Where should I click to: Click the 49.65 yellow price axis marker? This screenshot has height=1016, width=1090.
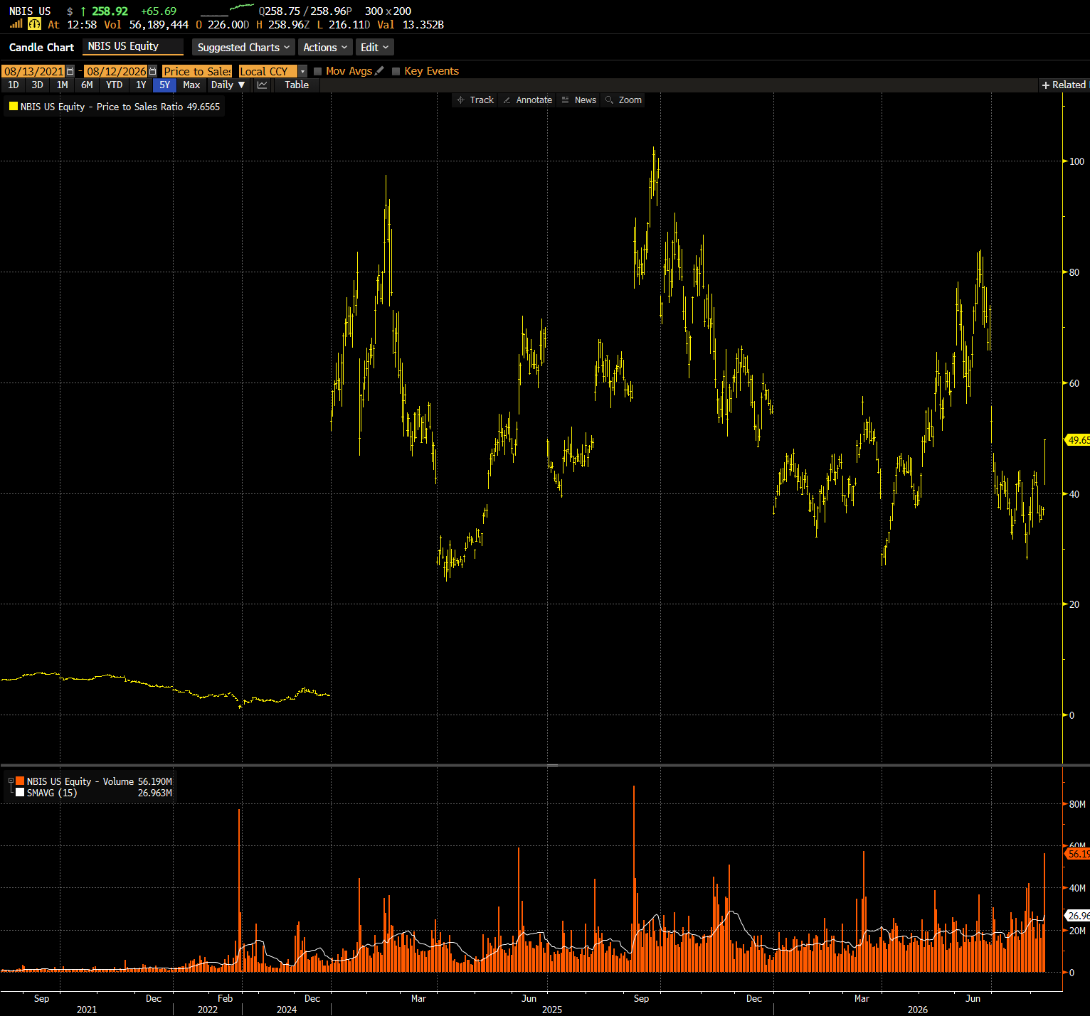[1078, 440]
